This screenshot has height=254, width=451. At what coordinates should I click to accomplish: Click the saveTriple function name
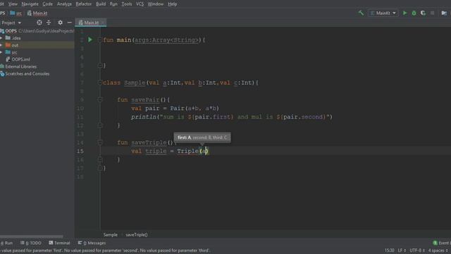(149, 143)
